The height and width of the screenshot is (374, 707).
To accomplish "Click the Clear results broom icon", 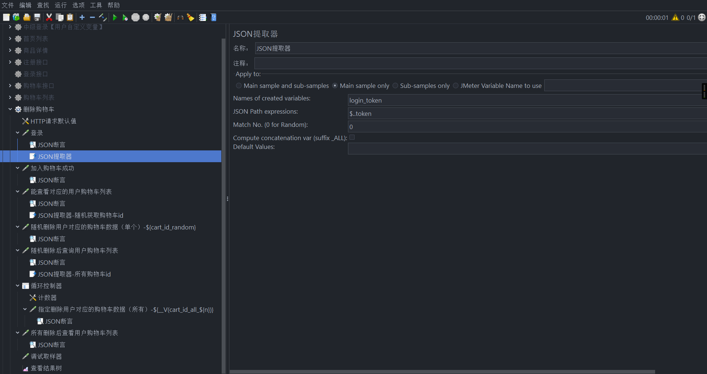I will click(158, 17).
